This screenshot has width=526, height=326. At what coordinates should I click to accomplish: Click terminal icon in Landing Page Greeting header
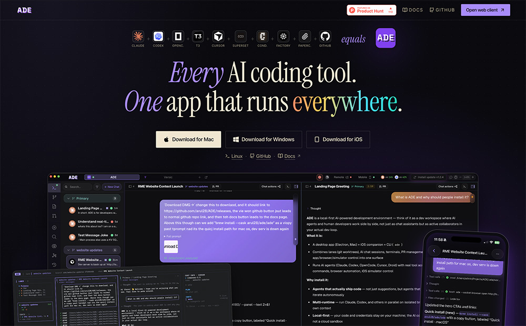pos(464,186)
